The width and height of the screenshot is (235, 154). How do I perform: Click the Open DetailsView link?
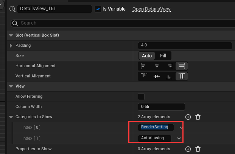click(151, 9)
